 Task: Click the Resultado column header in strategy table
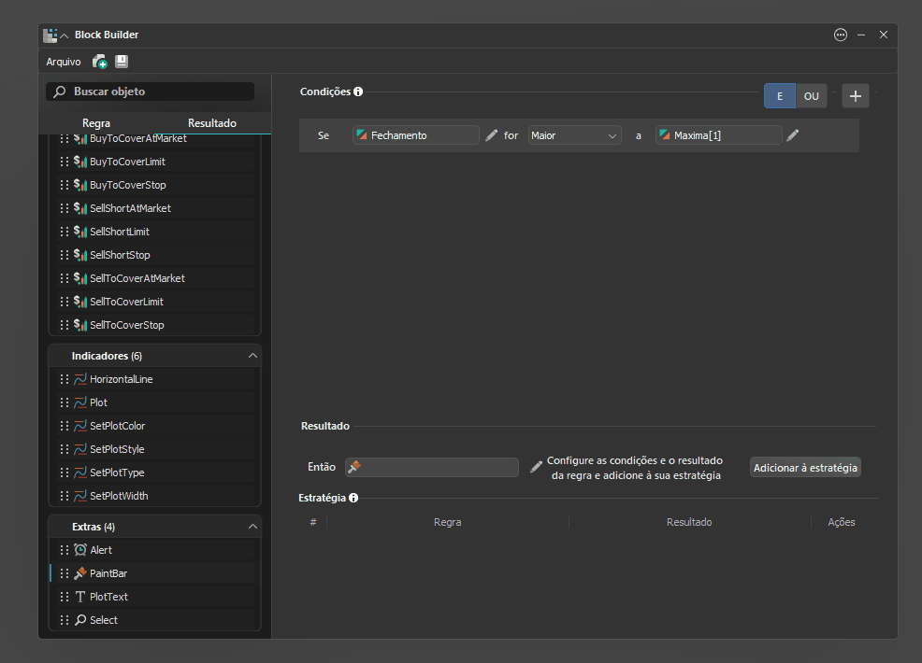(x=689, y=522)
